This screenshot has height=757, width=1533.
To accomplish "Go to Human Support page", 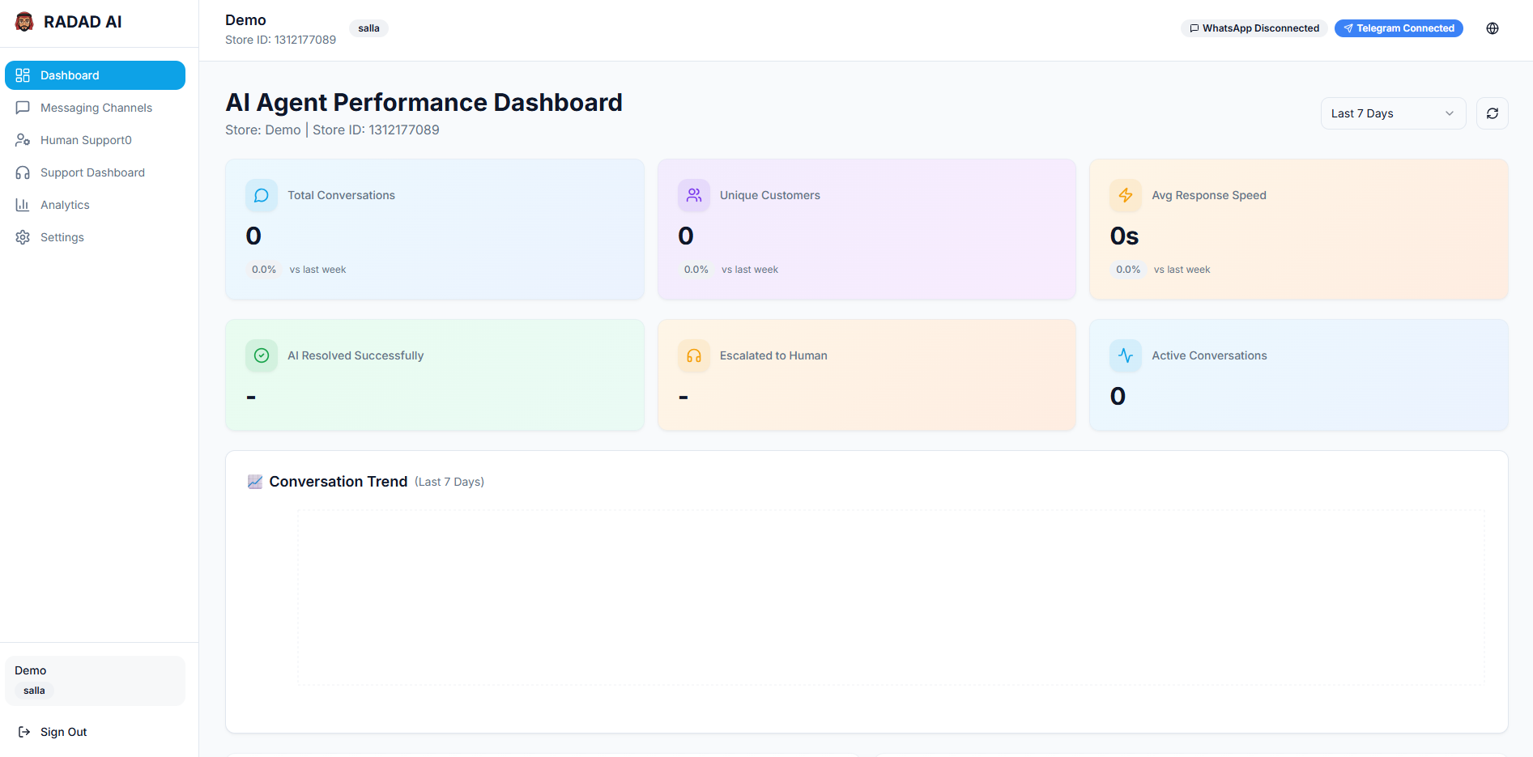I will point(86,140).
